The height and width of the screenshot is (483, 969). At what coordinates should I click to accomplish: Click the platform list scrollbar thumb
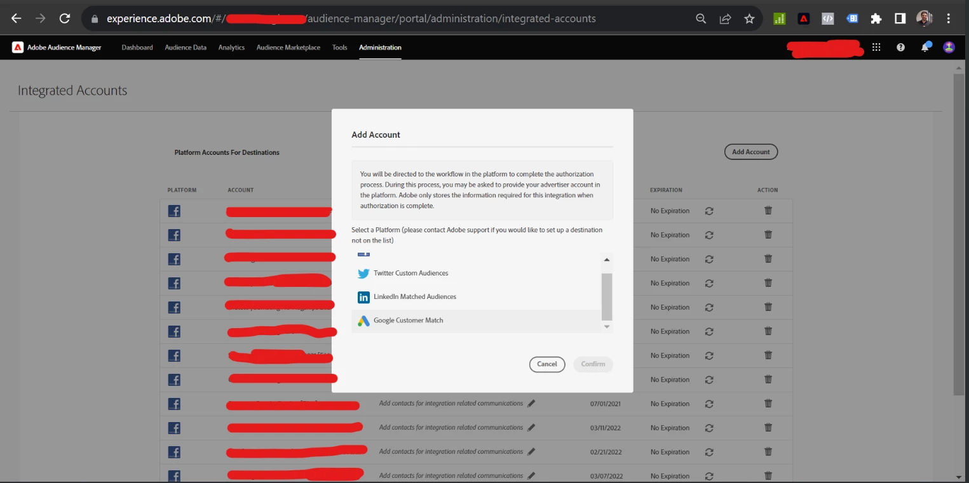click(607, 296)
